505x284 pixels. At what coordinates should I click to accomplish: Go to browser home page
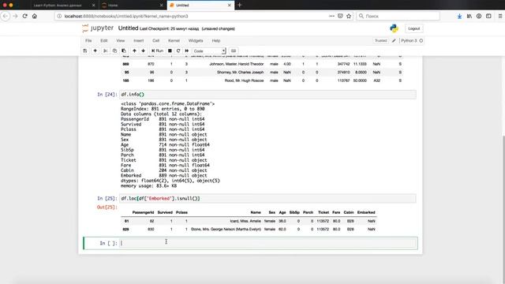click(x=35, y=16)
